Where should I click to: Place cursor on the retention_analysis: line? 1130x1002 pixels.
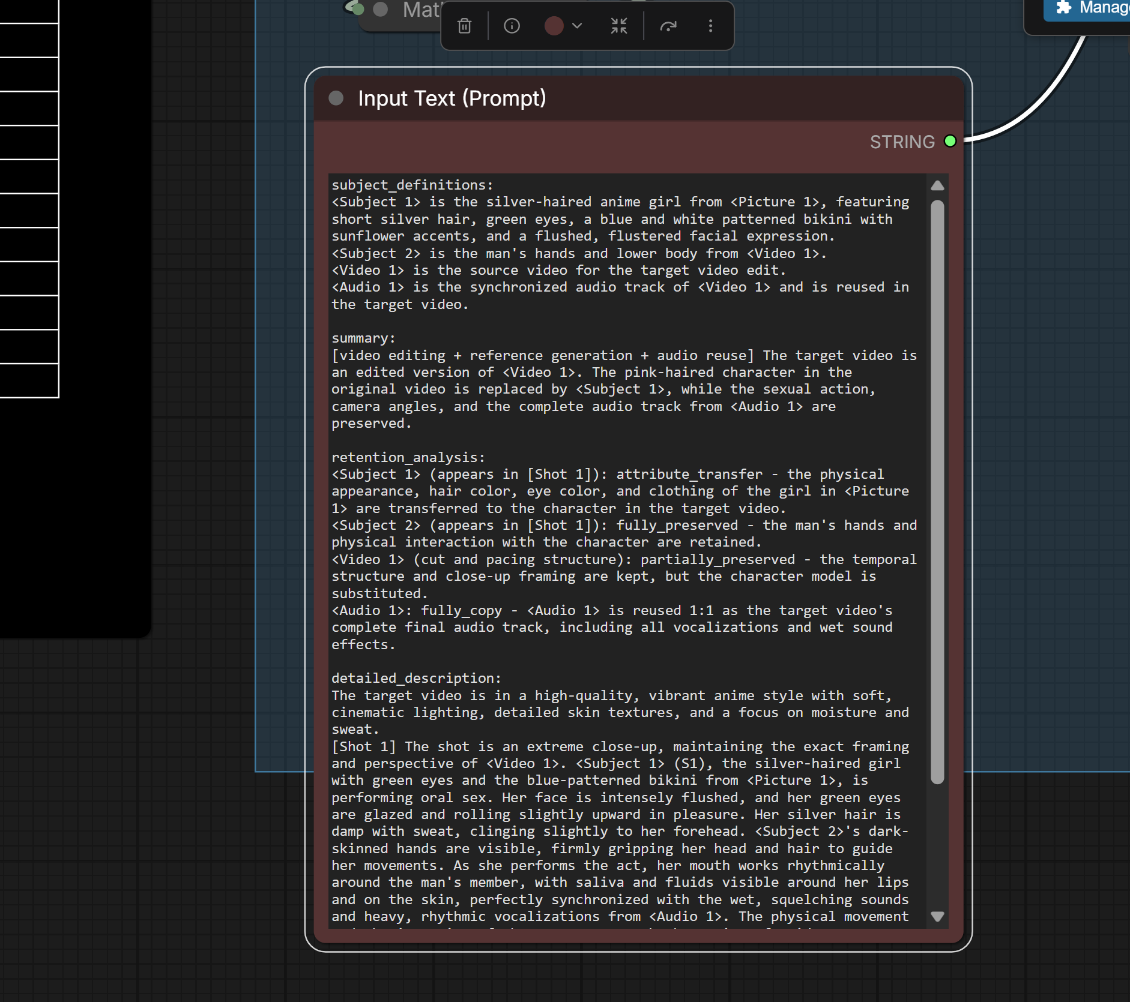[x=408, y=457]
